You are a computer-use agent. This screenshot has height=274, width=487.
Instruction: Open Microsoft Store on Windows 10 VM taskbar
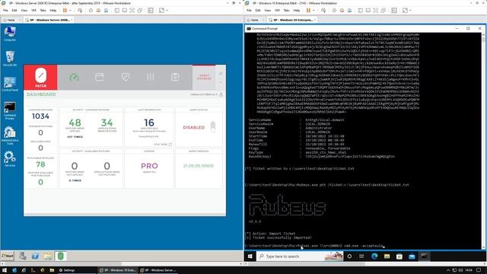pos(399,256)
